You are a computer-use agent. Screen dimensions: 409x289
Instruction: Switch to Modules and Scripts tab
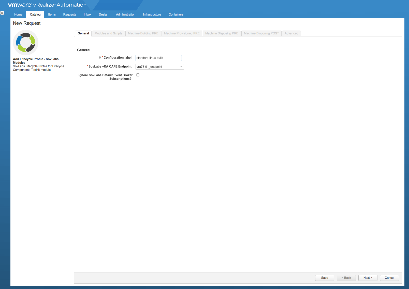pyautogui.click(x=108, y=33)
